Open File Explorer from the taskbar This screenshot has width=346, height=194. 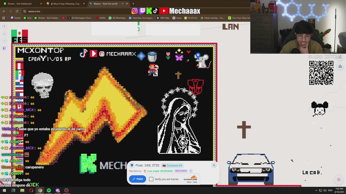(x=22, y=190)
